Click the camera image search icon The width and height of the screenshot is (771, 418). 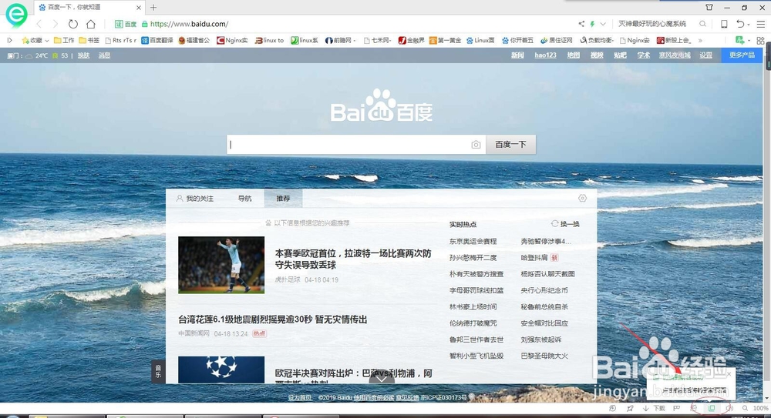476,145
